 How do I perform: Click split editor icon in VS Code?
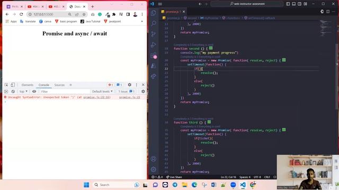[x=328, y=12]
